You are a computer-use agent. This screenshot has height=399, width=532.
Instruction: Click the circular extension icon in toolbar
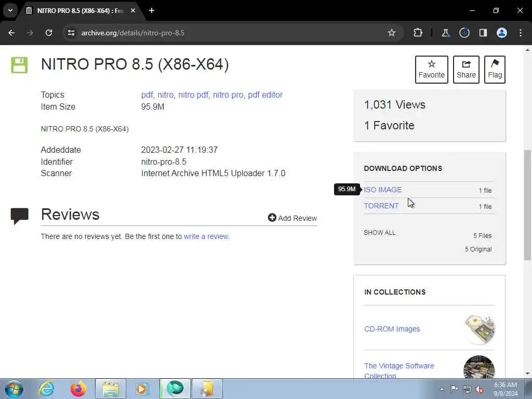(x=464, y=33)
